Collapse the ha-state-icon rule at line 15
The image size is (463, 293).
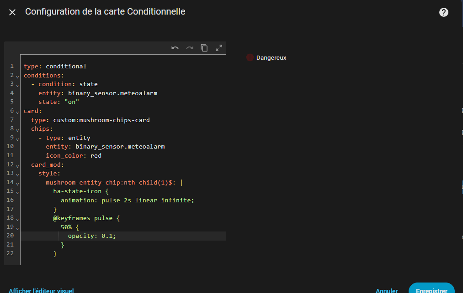click(17, 192)
